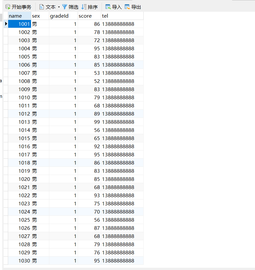The width and height of the screenshot is (255, 270).
Task: Click the gradeId cell in row 1019
Action: coord(63,171)
